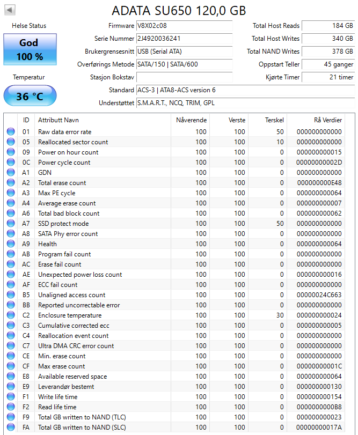
Task: Click raw value 00000000001C
Action: [319, 366]
